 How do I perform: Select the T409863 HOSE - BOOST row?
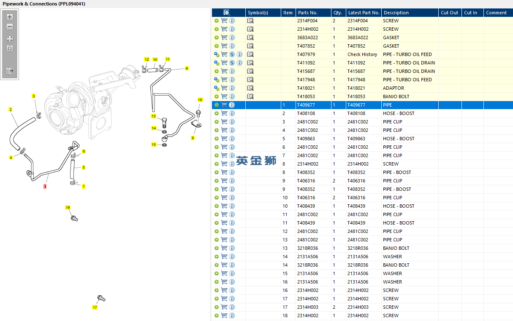pos(362,139)
